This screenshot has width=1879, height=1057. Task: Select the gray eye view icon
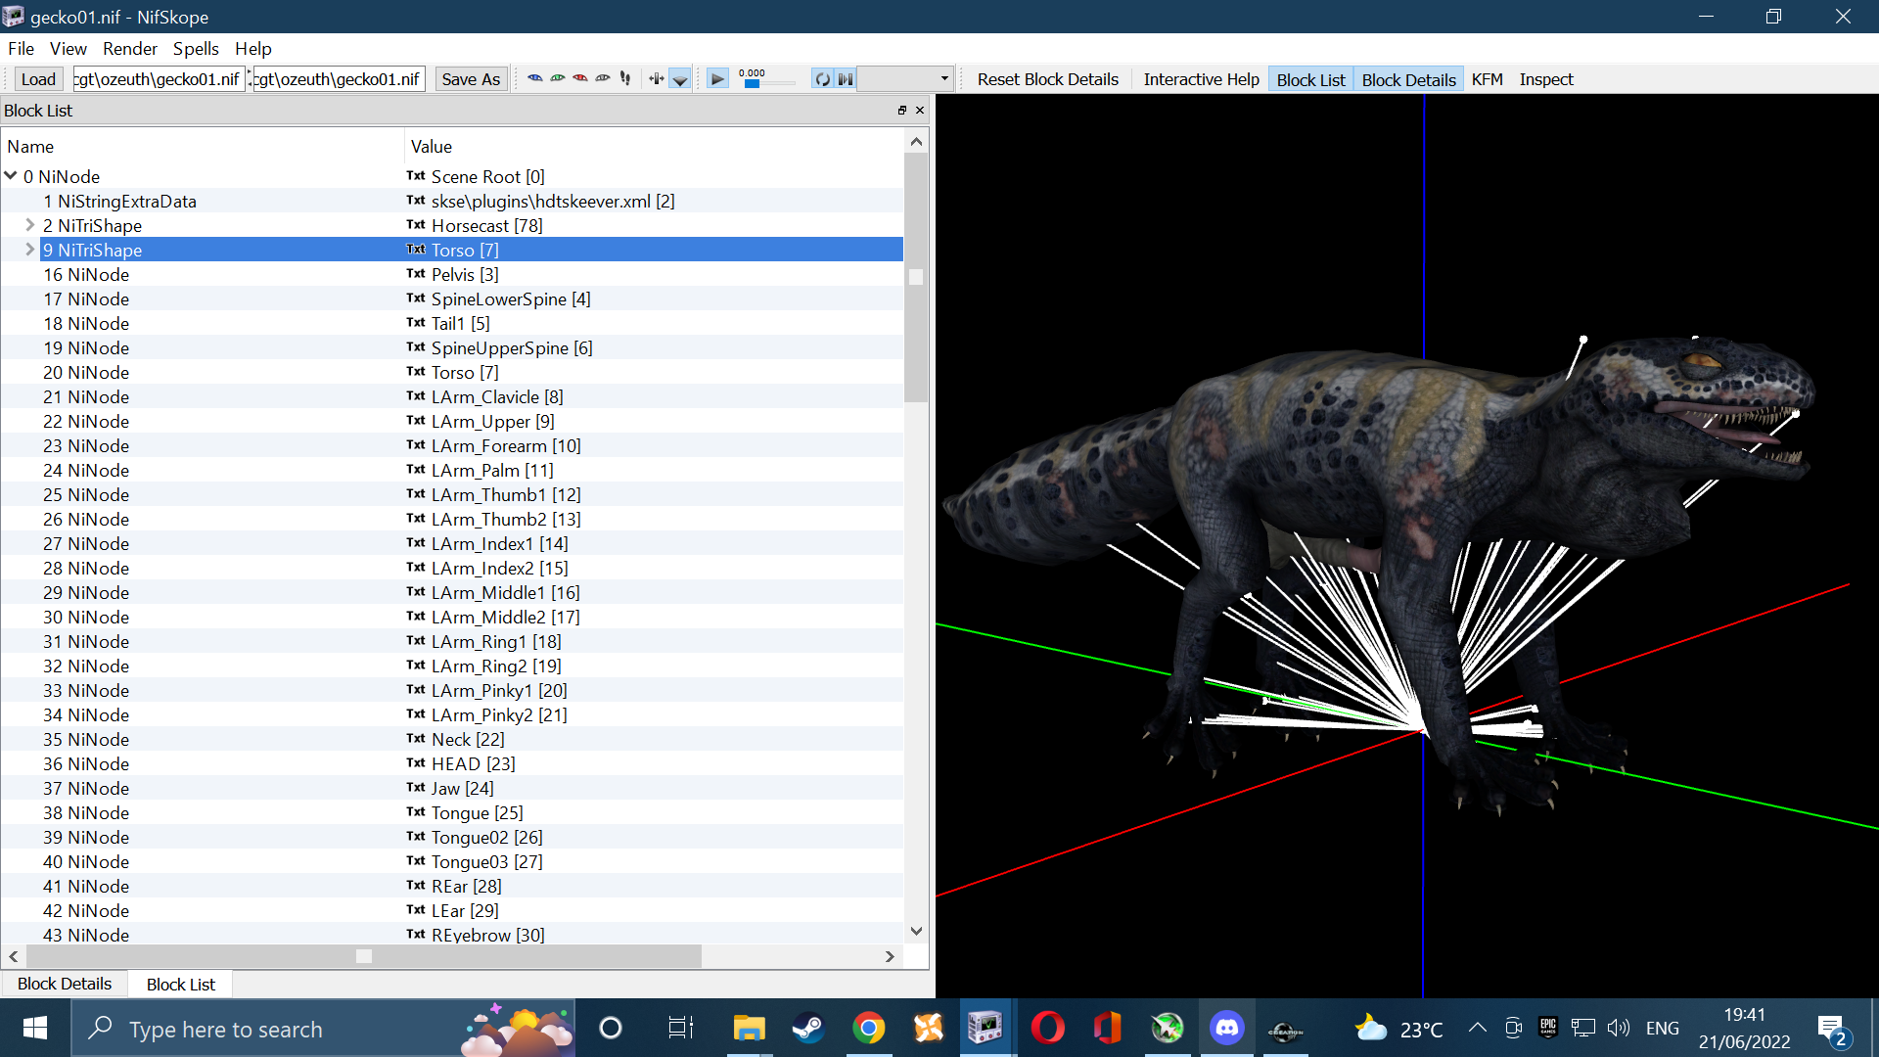[603, 79]
